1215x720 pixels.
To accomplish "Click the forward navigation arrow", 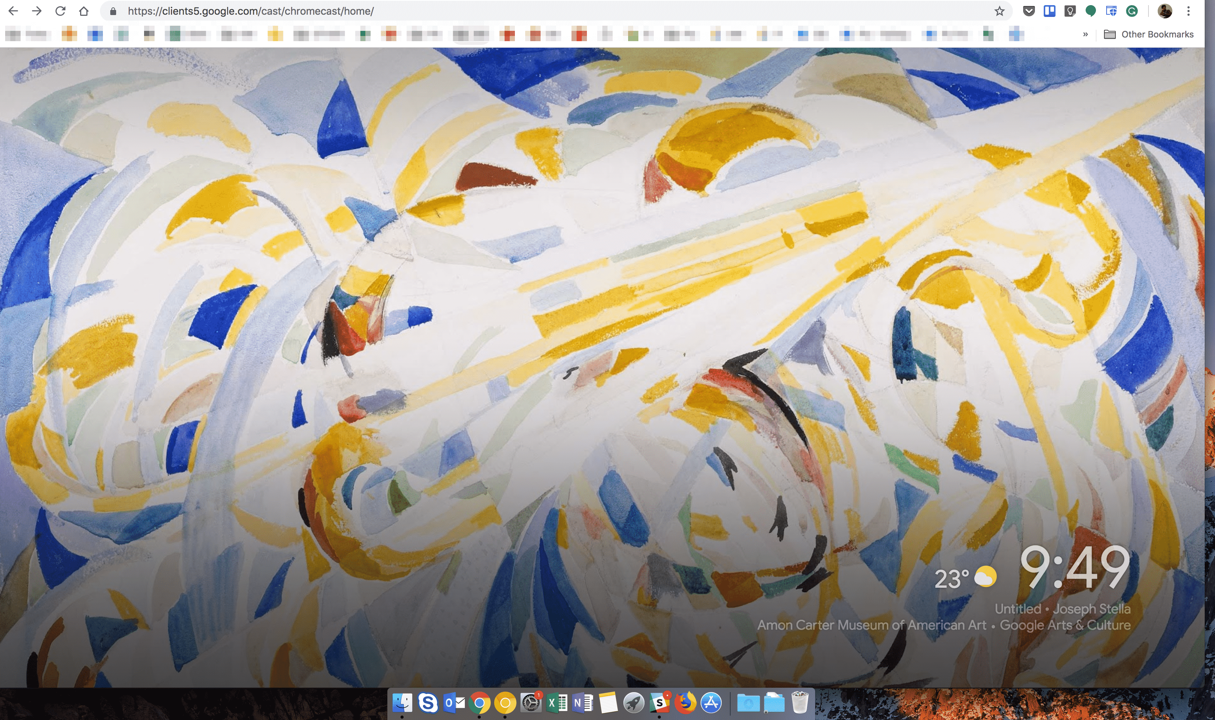I will tap(36, 11).
